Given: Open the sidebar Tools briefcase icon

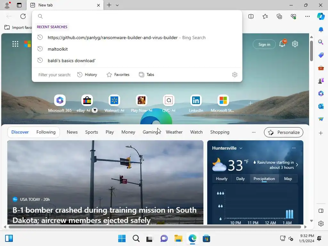Looking at the screenshot, I should pos(321,68).
